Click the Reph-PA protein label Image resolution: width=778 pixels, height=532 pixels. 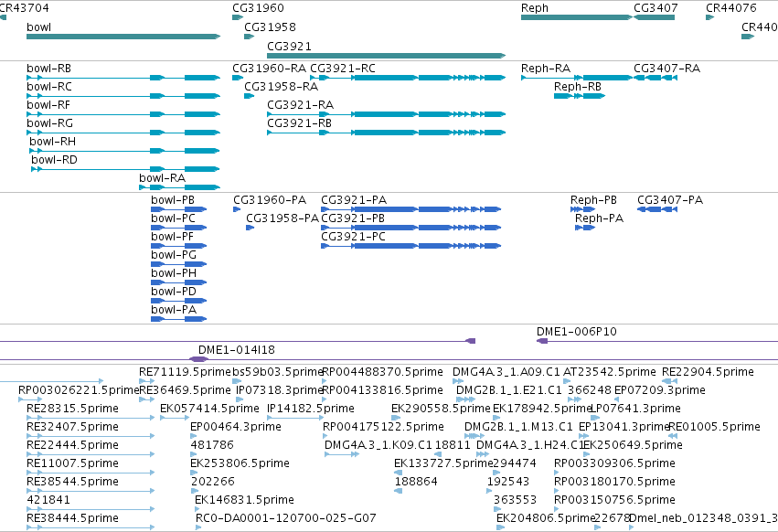[x=599, y=218]
